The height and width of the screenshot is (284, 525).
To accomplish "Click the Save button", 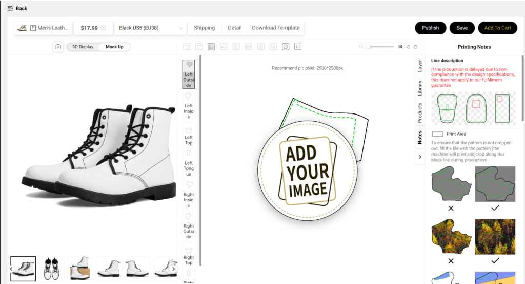I will click(x=462, y=28).
